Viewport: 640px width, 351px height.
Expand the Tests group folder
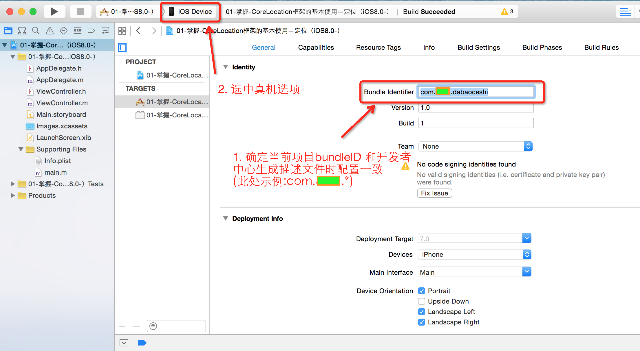tap(12, 184)
